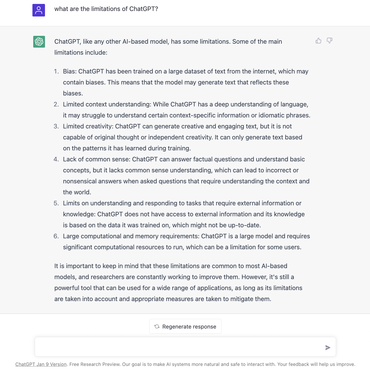The height and width of the screenshot is (373, 370).
Task: Give the response a thumbs down
Action: click(x=329, y=41)
